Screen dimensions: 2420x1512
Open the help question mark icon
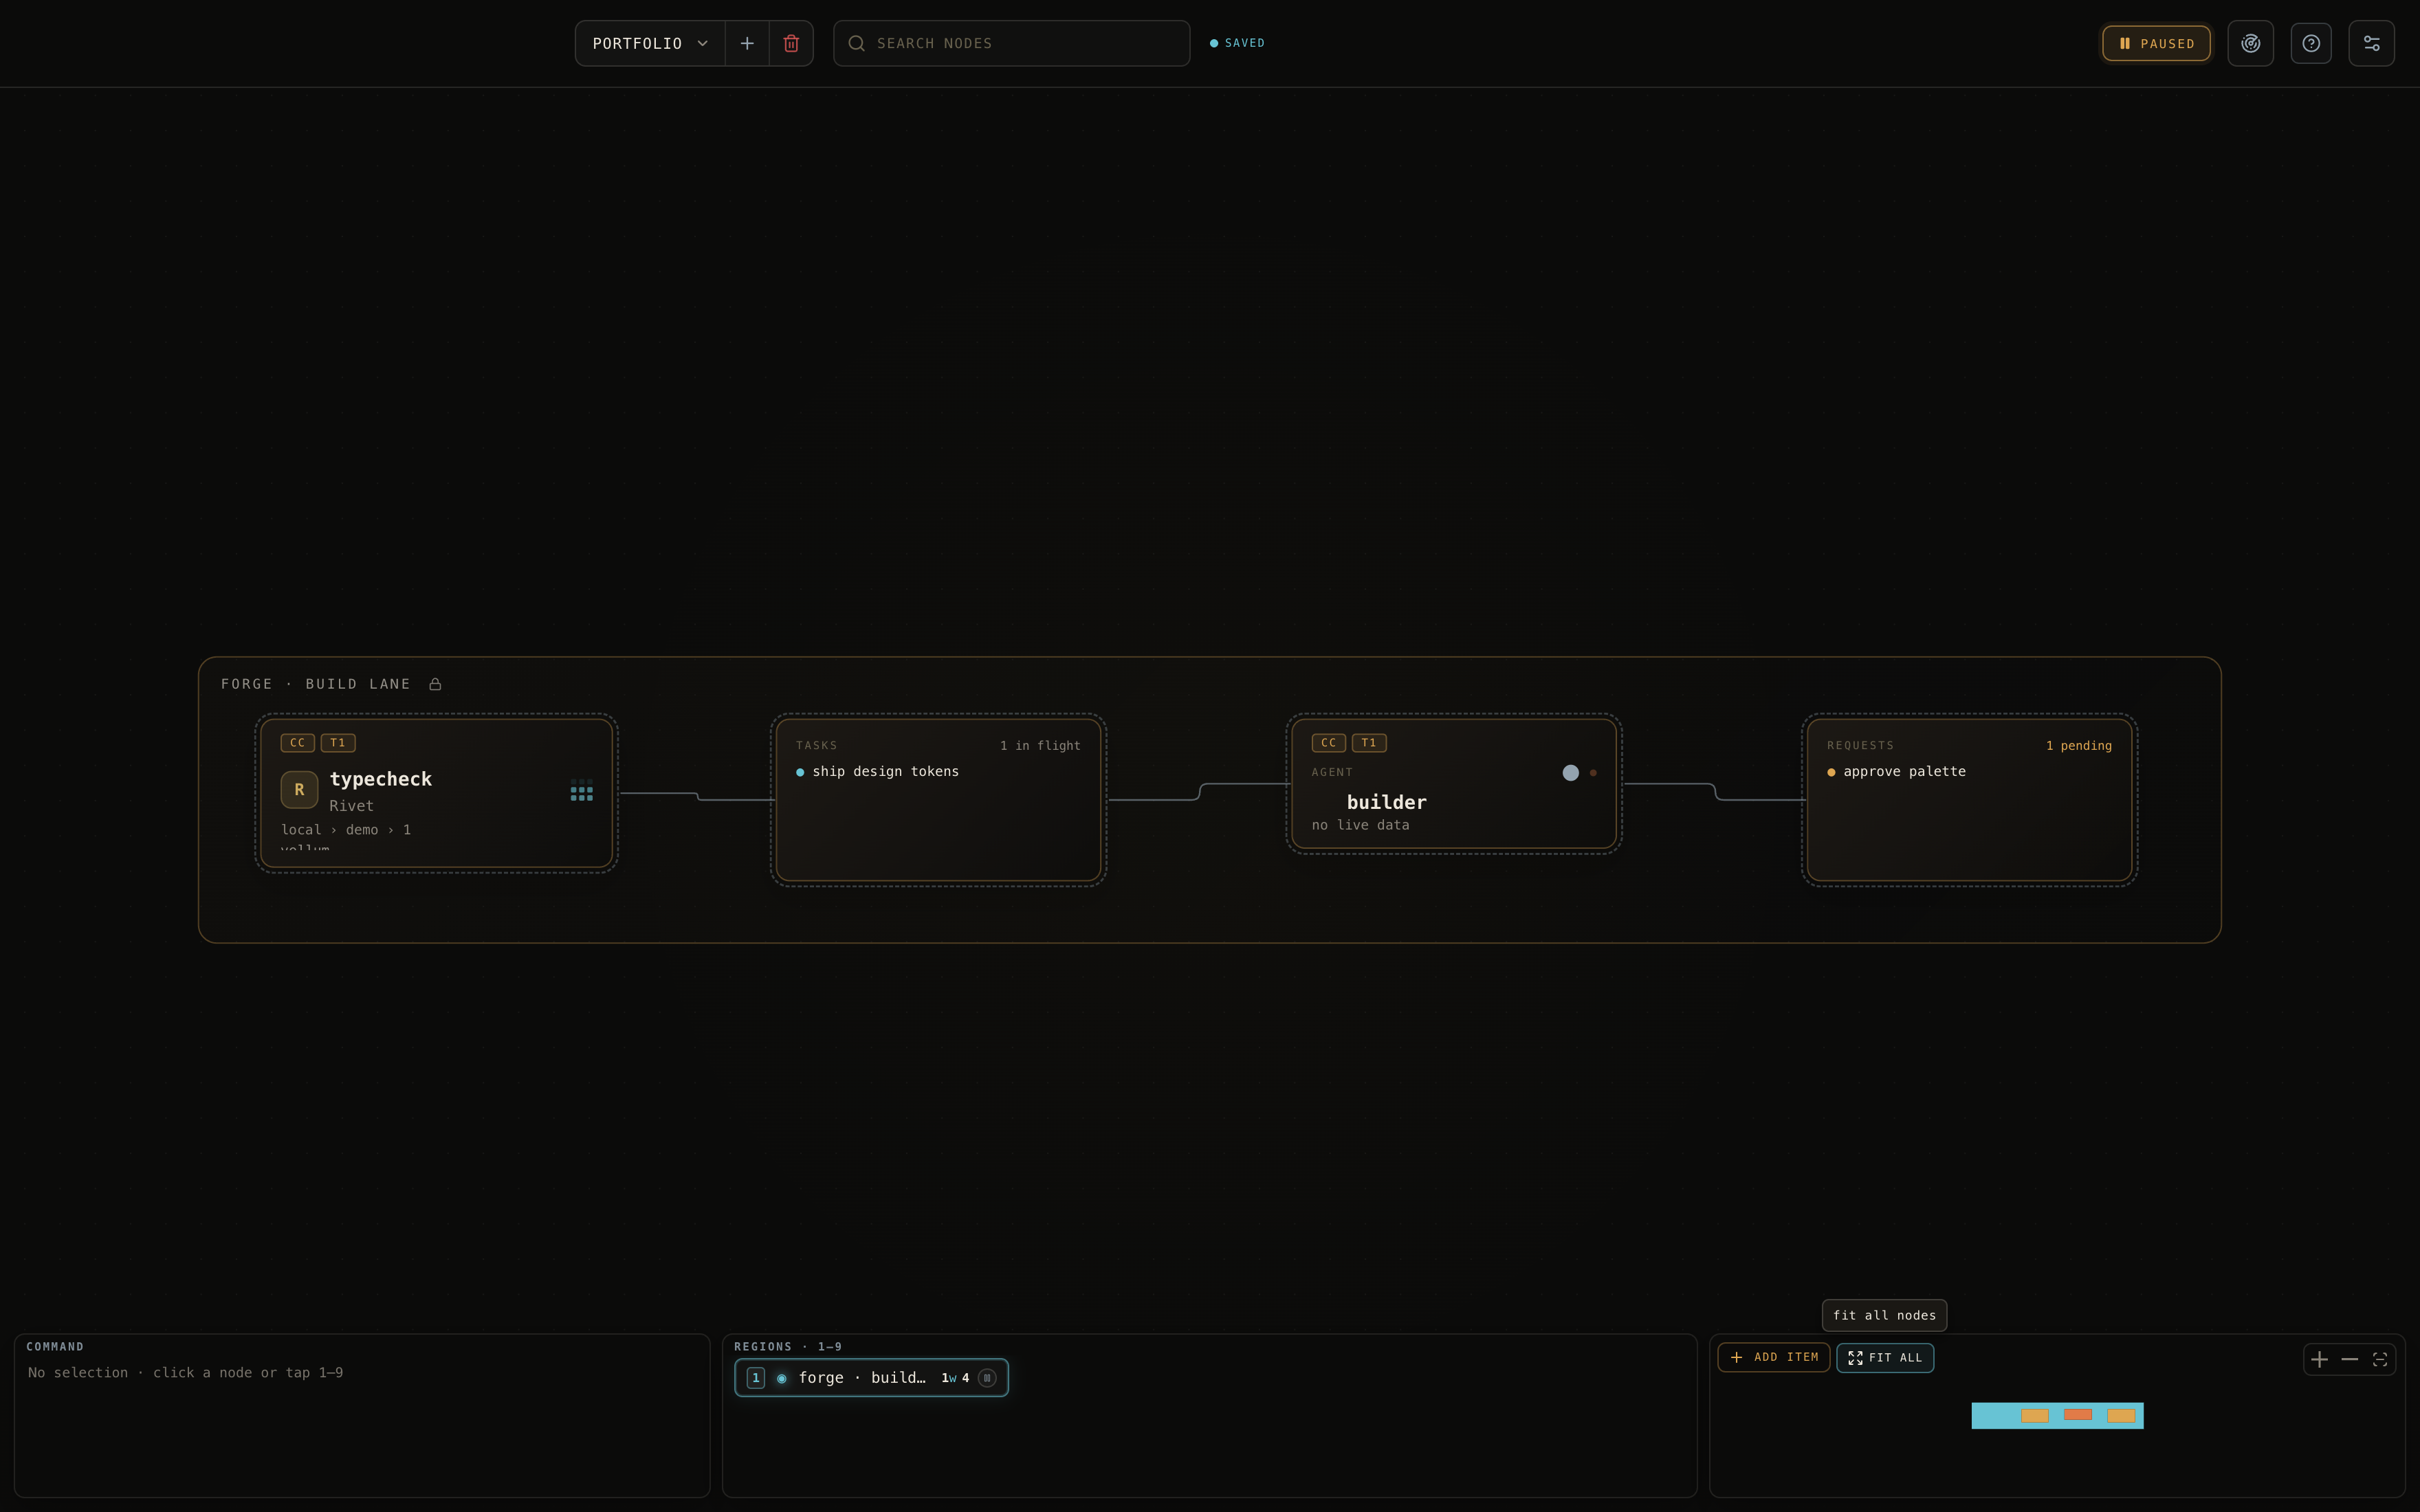coord(2311,43)
